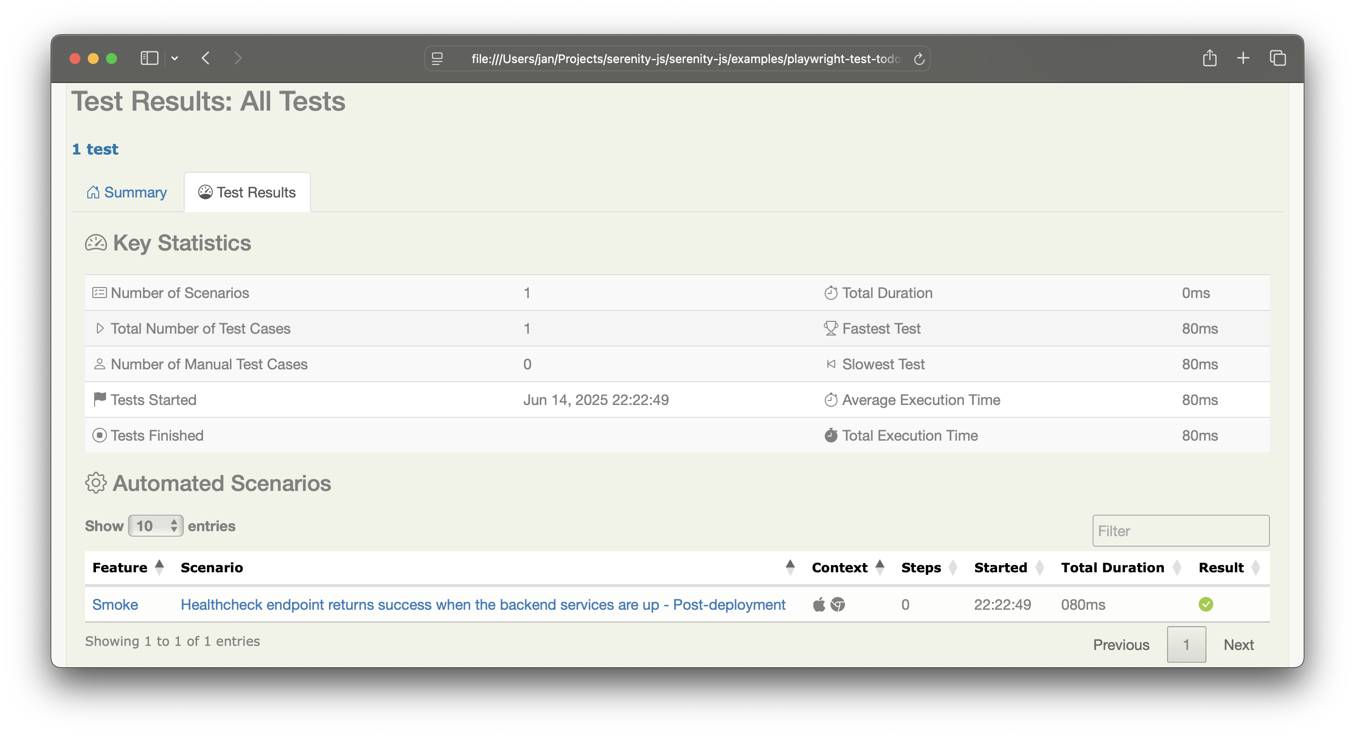Click the Total Number of Test Cases play icon
The width and height of the screenshot is (1355, 735).
point(99,329)
